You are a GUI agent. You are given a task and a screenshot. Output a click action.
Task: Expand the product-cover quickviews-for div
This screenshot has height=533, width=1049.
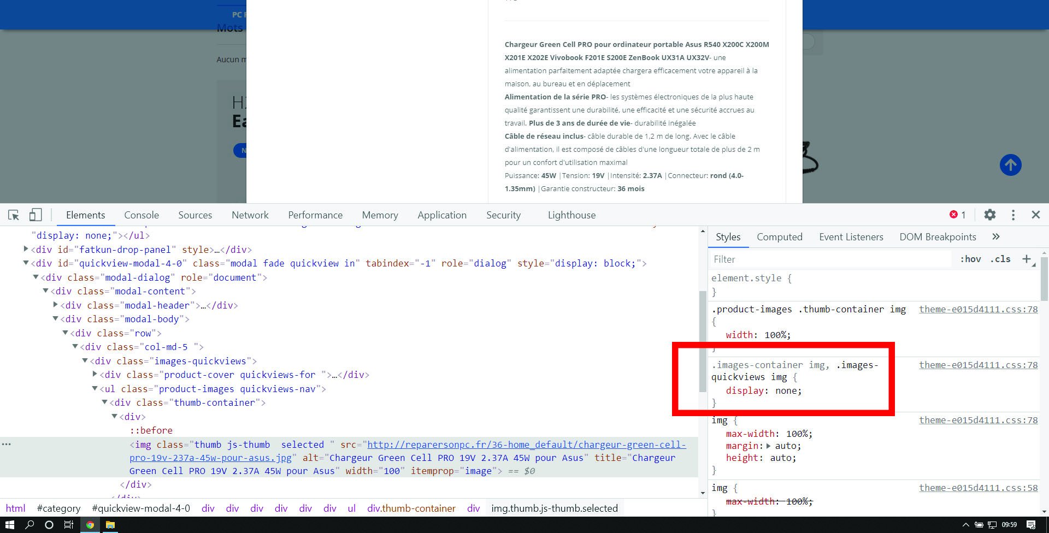pos(95,374)
